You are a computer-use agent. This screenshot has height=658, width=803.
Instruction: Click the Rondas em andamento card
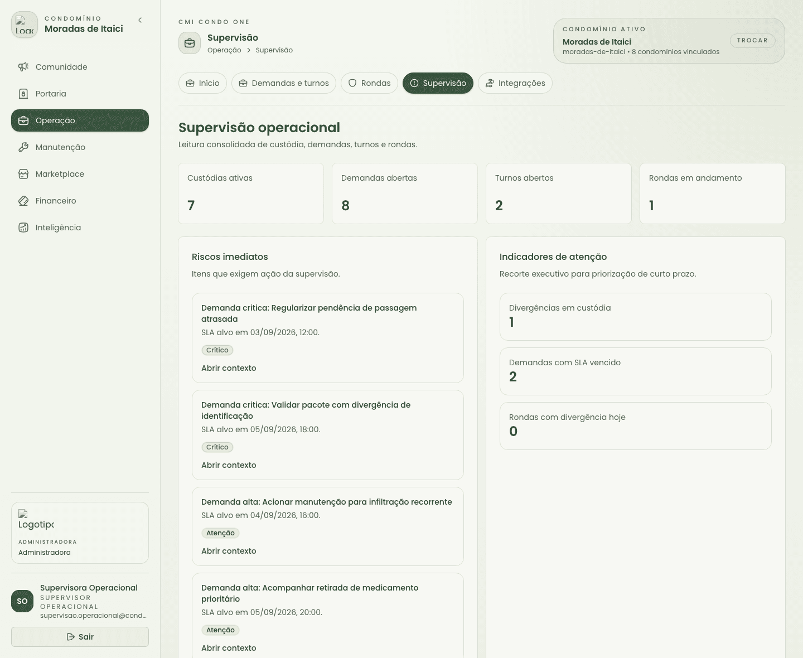[x=713, y=193]
